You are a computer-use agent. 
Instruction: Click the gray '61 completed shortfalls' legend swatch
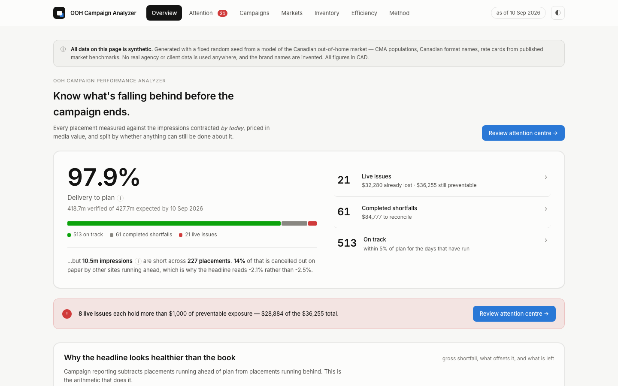(112, 235)
